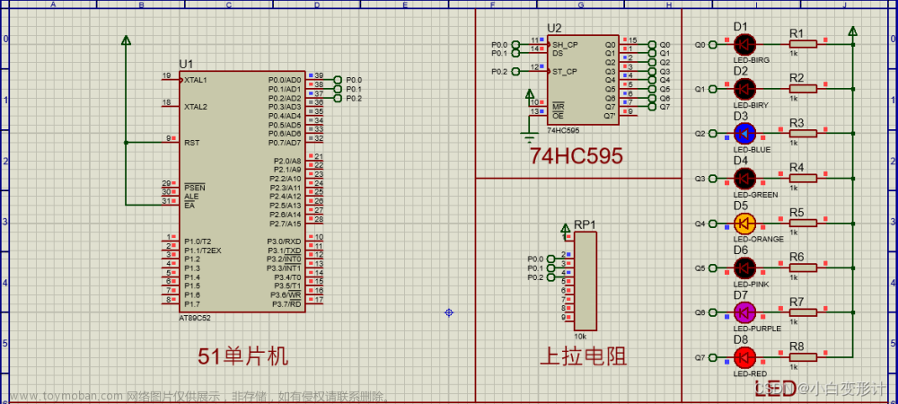Screen dimensions: 898x404
Task: Click the "P3.0/RXD" pin label on U1
Action: tap(284, 241)
